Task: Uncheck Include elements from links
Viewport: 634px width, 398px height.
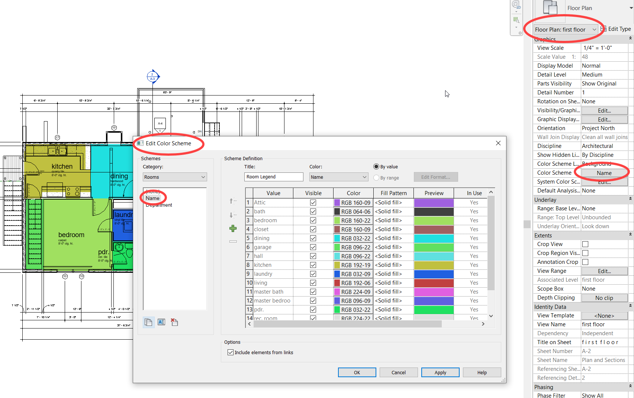Action: [231, 352]
